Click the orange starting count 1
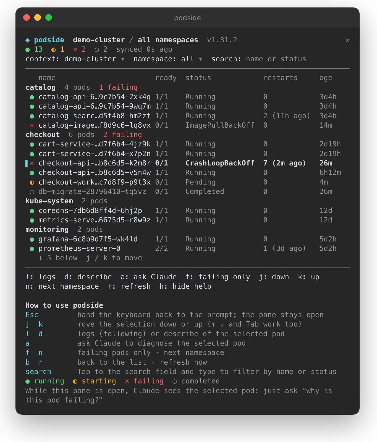377x442 pixels. coord(58,49)
